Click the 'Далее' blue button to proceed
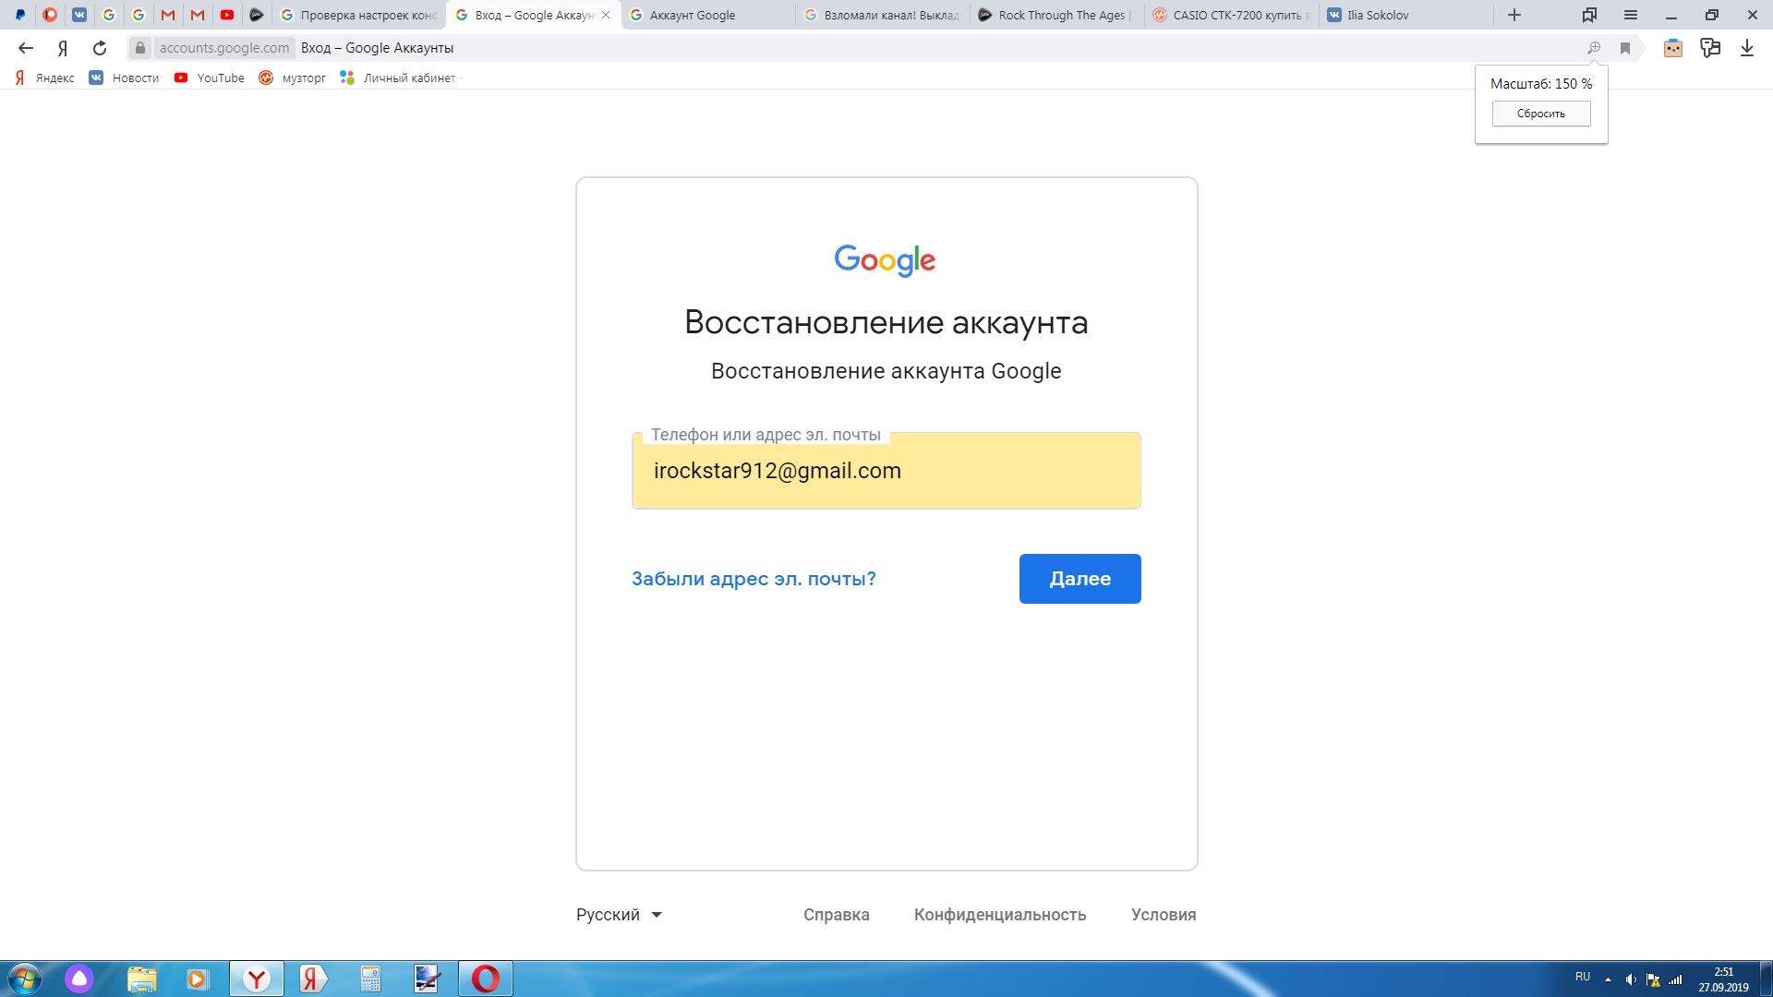 pyautogui.click(x=1079, y=577)
